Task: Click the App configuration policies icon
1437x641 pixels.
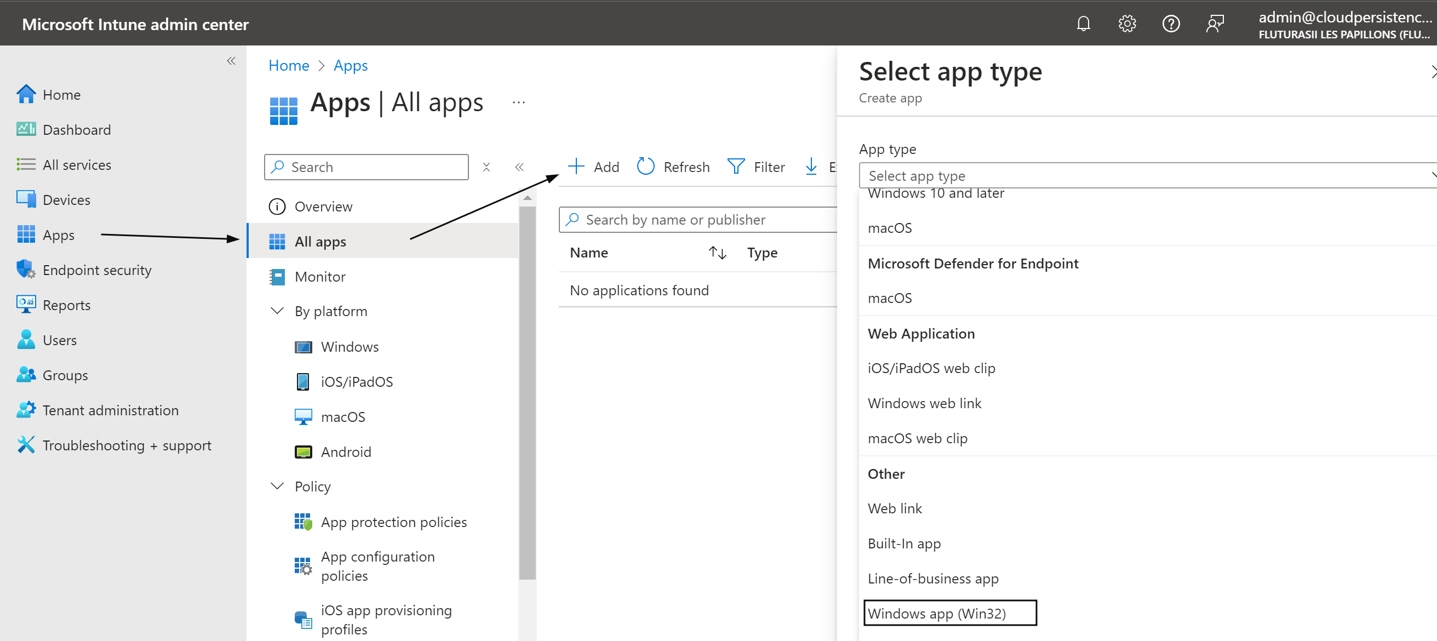Action: 304,566
